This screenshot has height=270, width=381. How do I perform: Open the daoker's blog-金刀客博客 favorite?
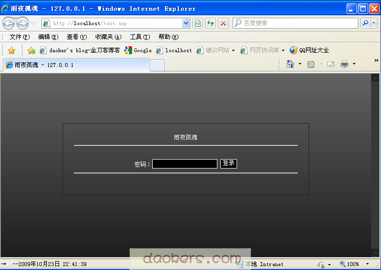(80, 50)
